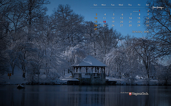Image resolution: width=171 pixels, height=106 pixels.
Task: Select date 13 in the calendar
Action: coord(121,18)
